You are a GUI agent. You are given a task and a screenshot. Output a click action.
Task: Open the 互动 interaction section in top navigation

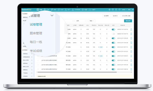61,10
